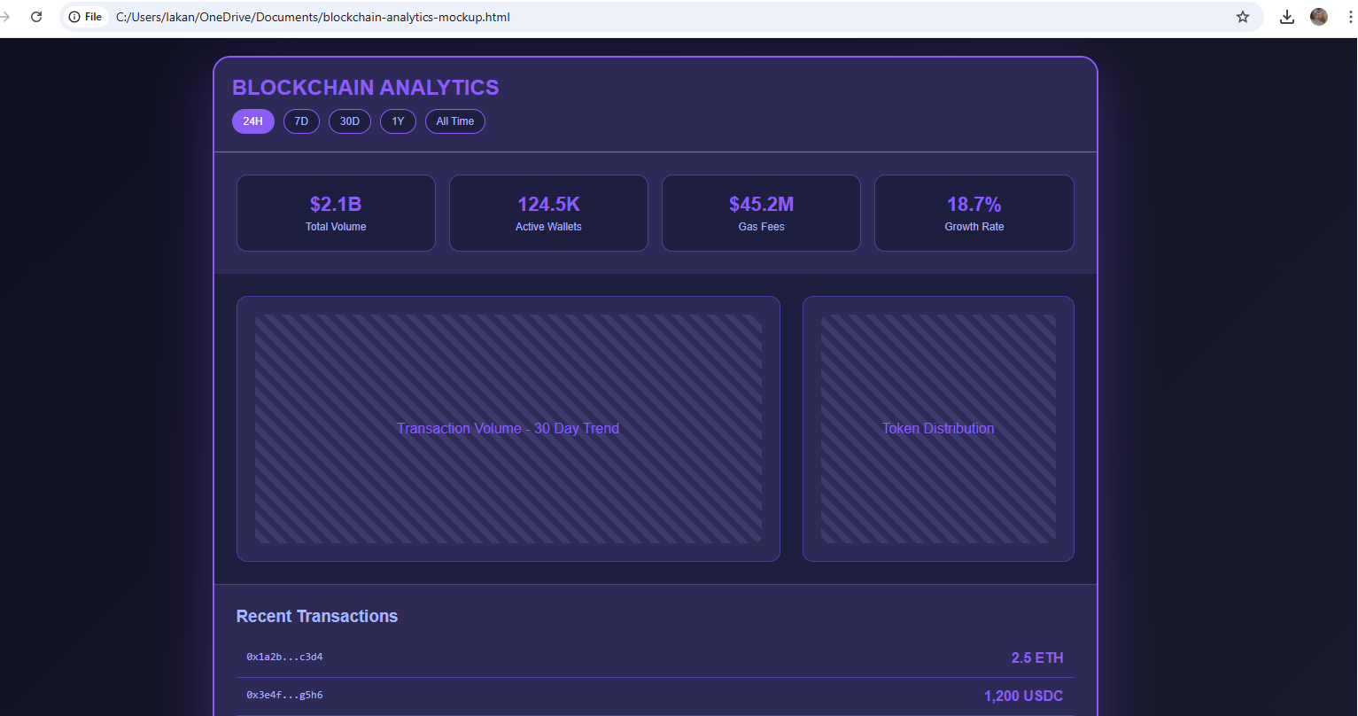Select the All Time range

(x=455, y=121)
